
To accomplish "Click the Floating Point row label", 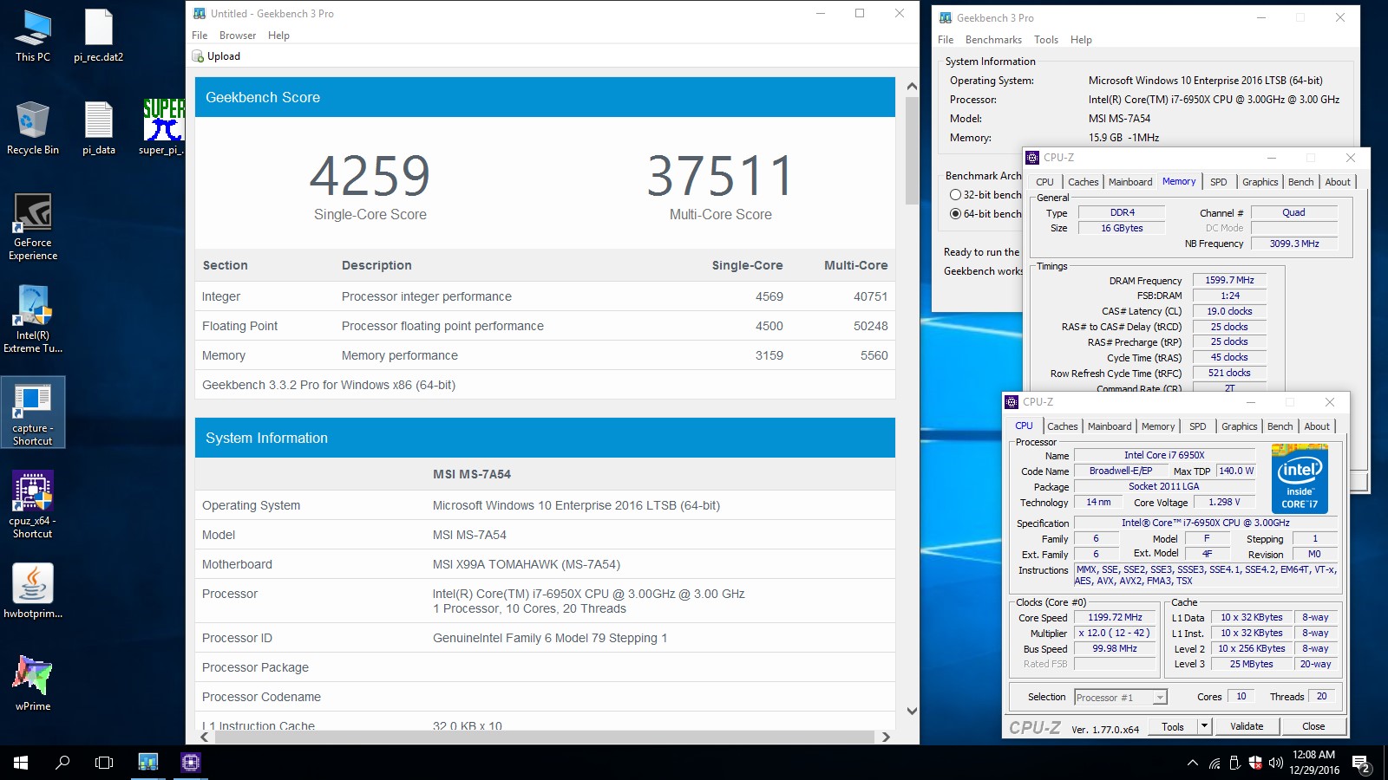I will click(240, 326).
